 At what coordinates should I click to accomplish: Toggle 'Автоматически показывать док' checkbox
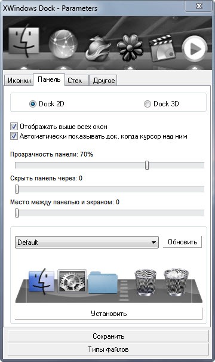(x=14, y=136)
